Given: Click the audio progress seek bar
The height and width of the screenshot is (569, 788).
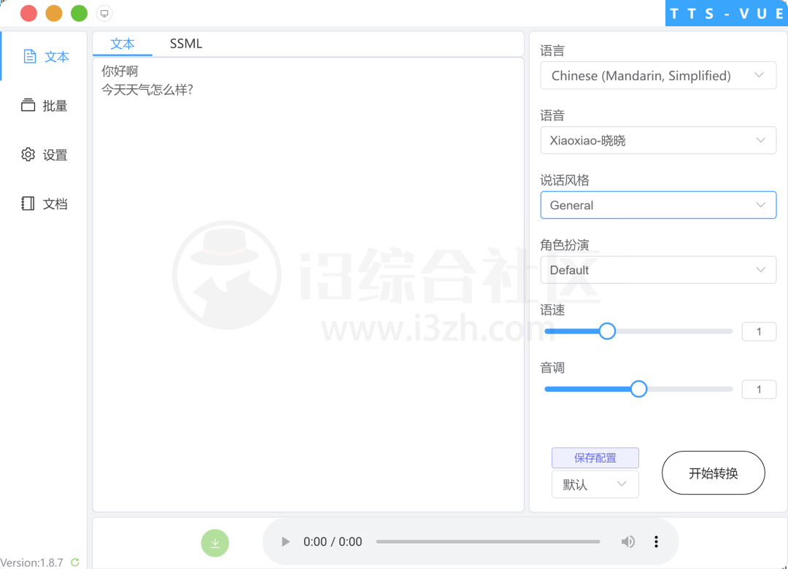Looking at the screenshot, I should [488, 542].
